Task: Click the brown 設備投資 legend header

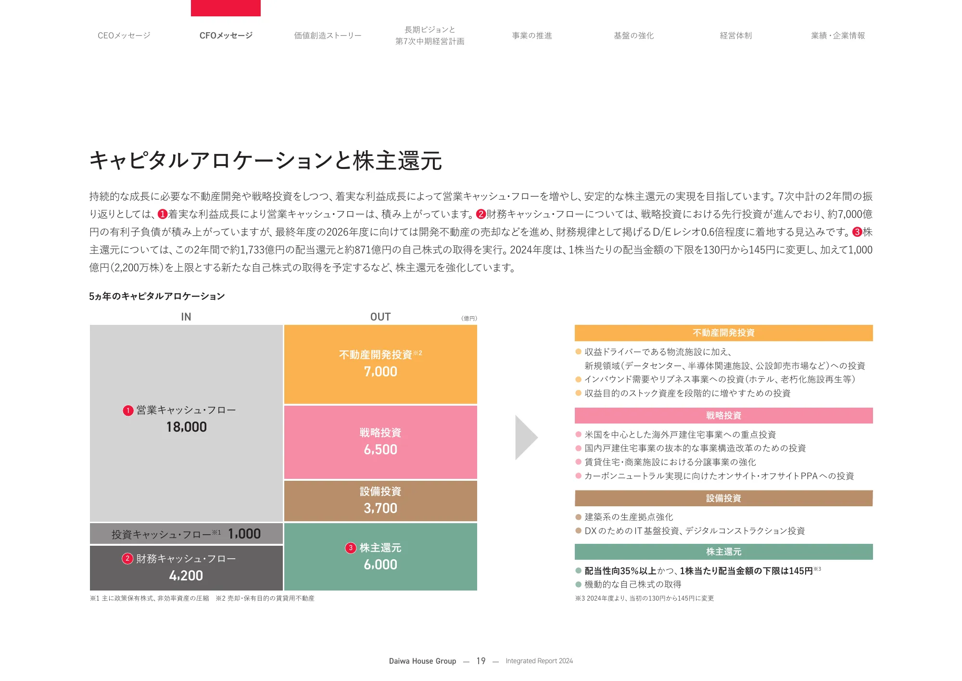Action: pos(723,498)
